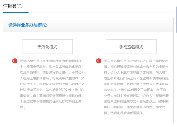177x127 pixels.
Task: Click the line 中，使用电子表单、数字签名等信息化手段，
Action: (x=52, y=67)
